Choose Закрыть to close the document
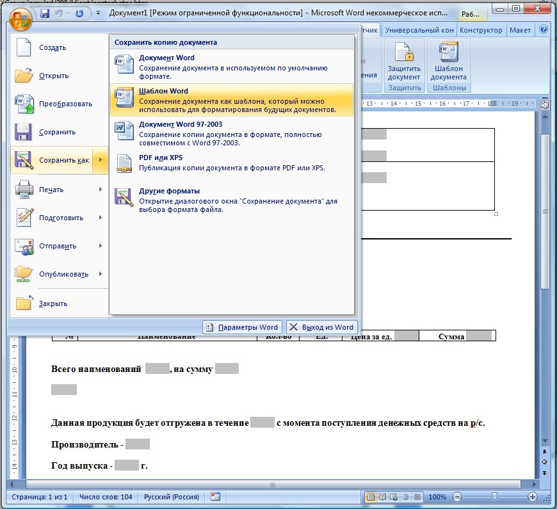 59,303
